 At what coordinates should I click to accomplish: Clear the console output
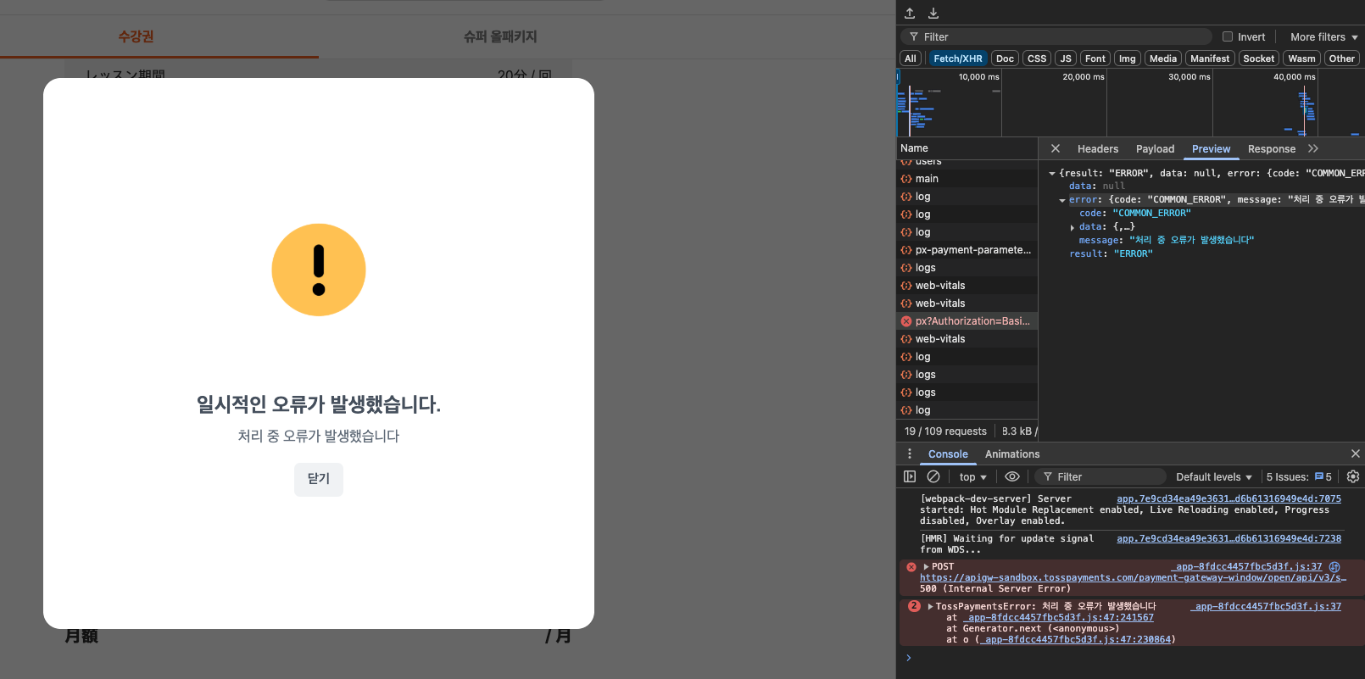coord(933,476)
